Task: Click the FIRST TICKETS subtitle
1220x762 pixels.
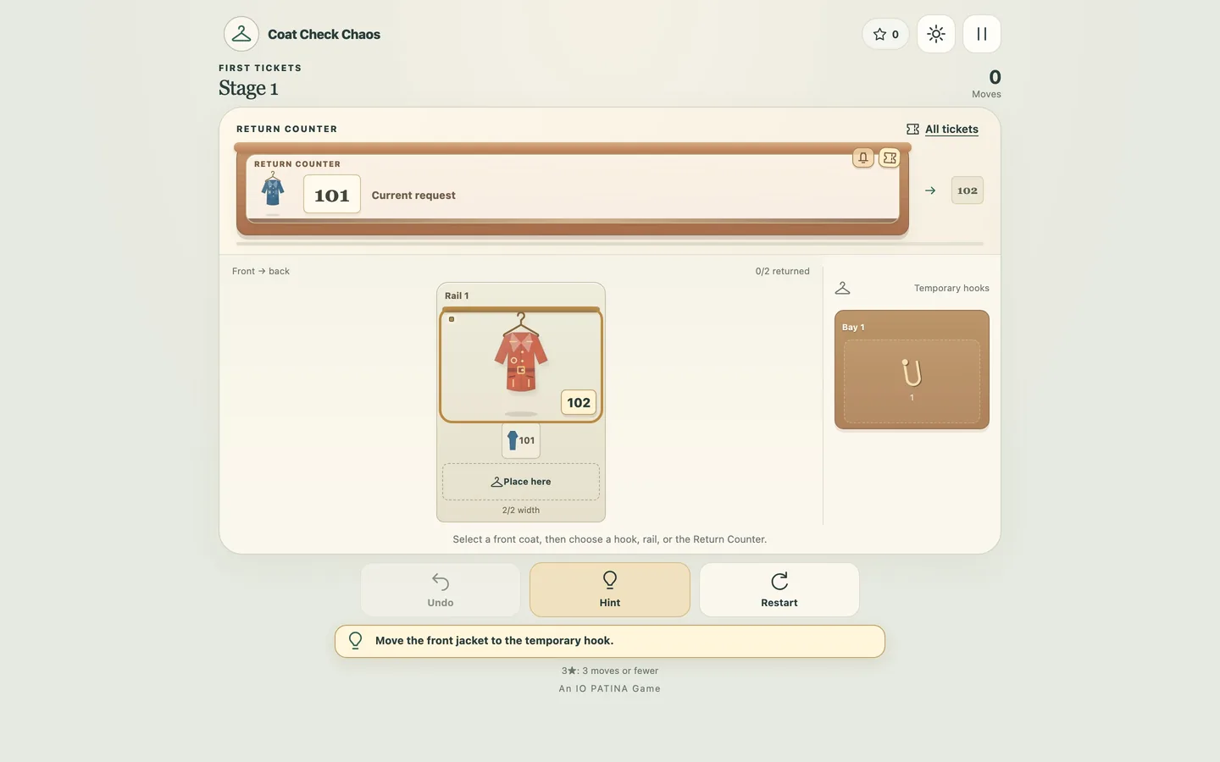Action: 260,68
